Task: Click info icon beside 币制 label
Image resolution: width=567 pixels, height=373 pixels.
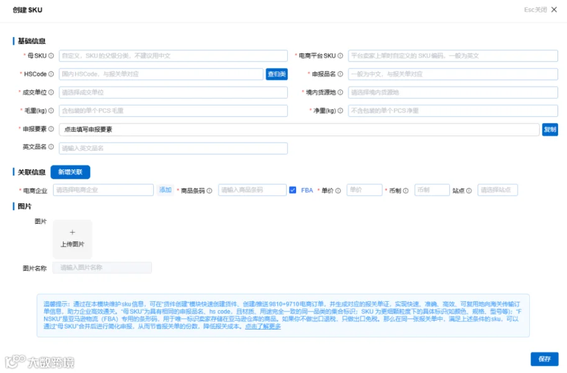Action: click(x=406, y=191)
